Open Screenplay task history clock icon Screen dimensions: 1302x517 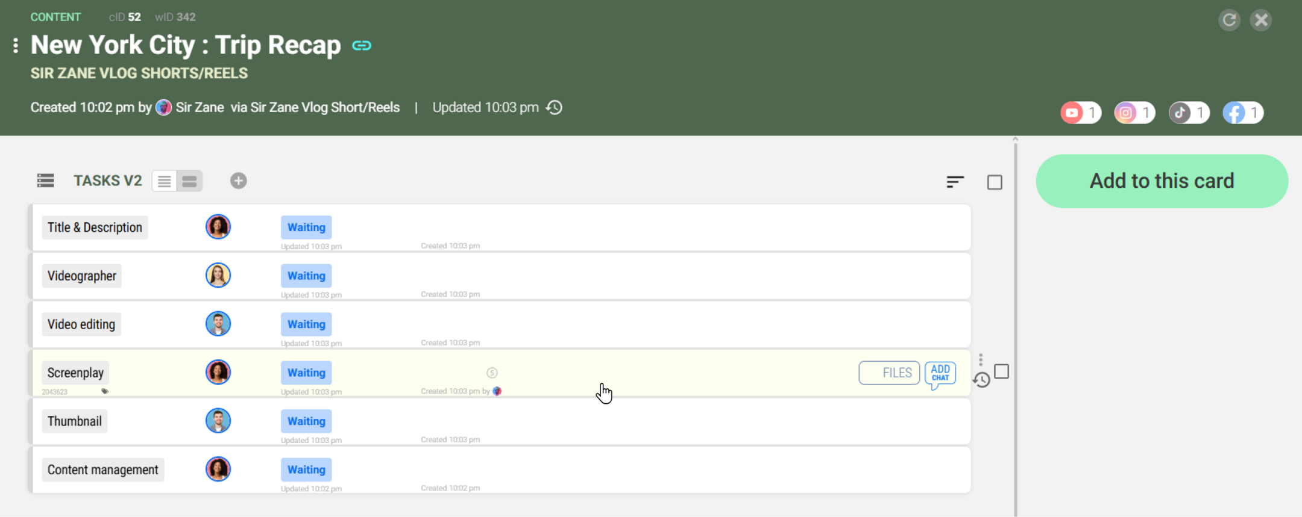982,380
